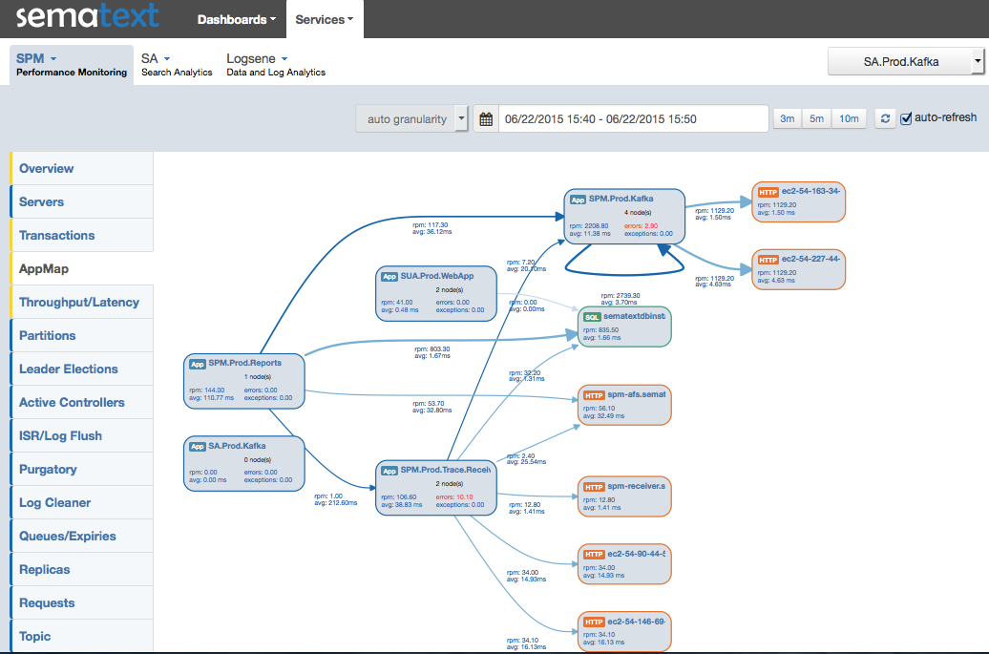Open the Dashboards dropdown menu
The image size is (989, 654).
click(x=237, y=19)
